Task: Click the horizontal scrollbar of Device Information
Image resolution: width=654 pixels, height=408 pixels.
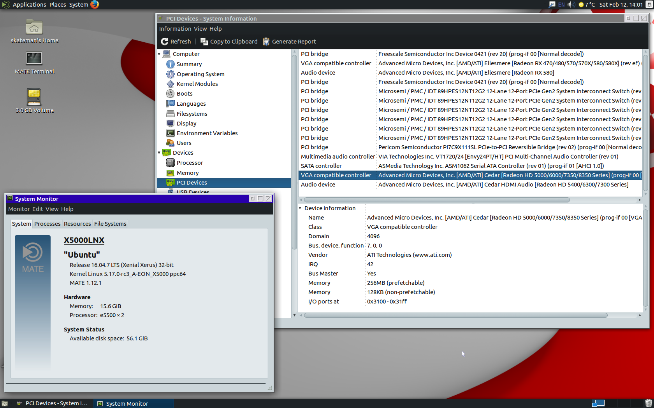Action: [x=455, y=315]
